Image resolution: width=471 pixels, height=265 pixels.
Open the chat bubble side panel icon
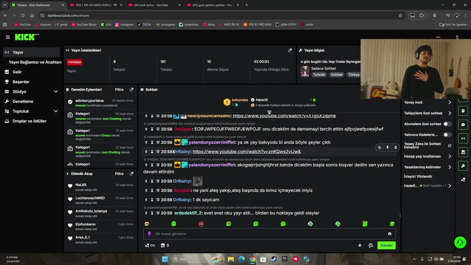tap(463, 125)
